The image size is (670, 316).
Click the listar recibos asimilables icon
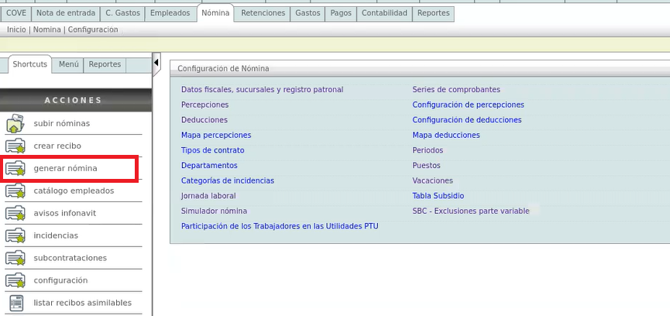[15, 303]
